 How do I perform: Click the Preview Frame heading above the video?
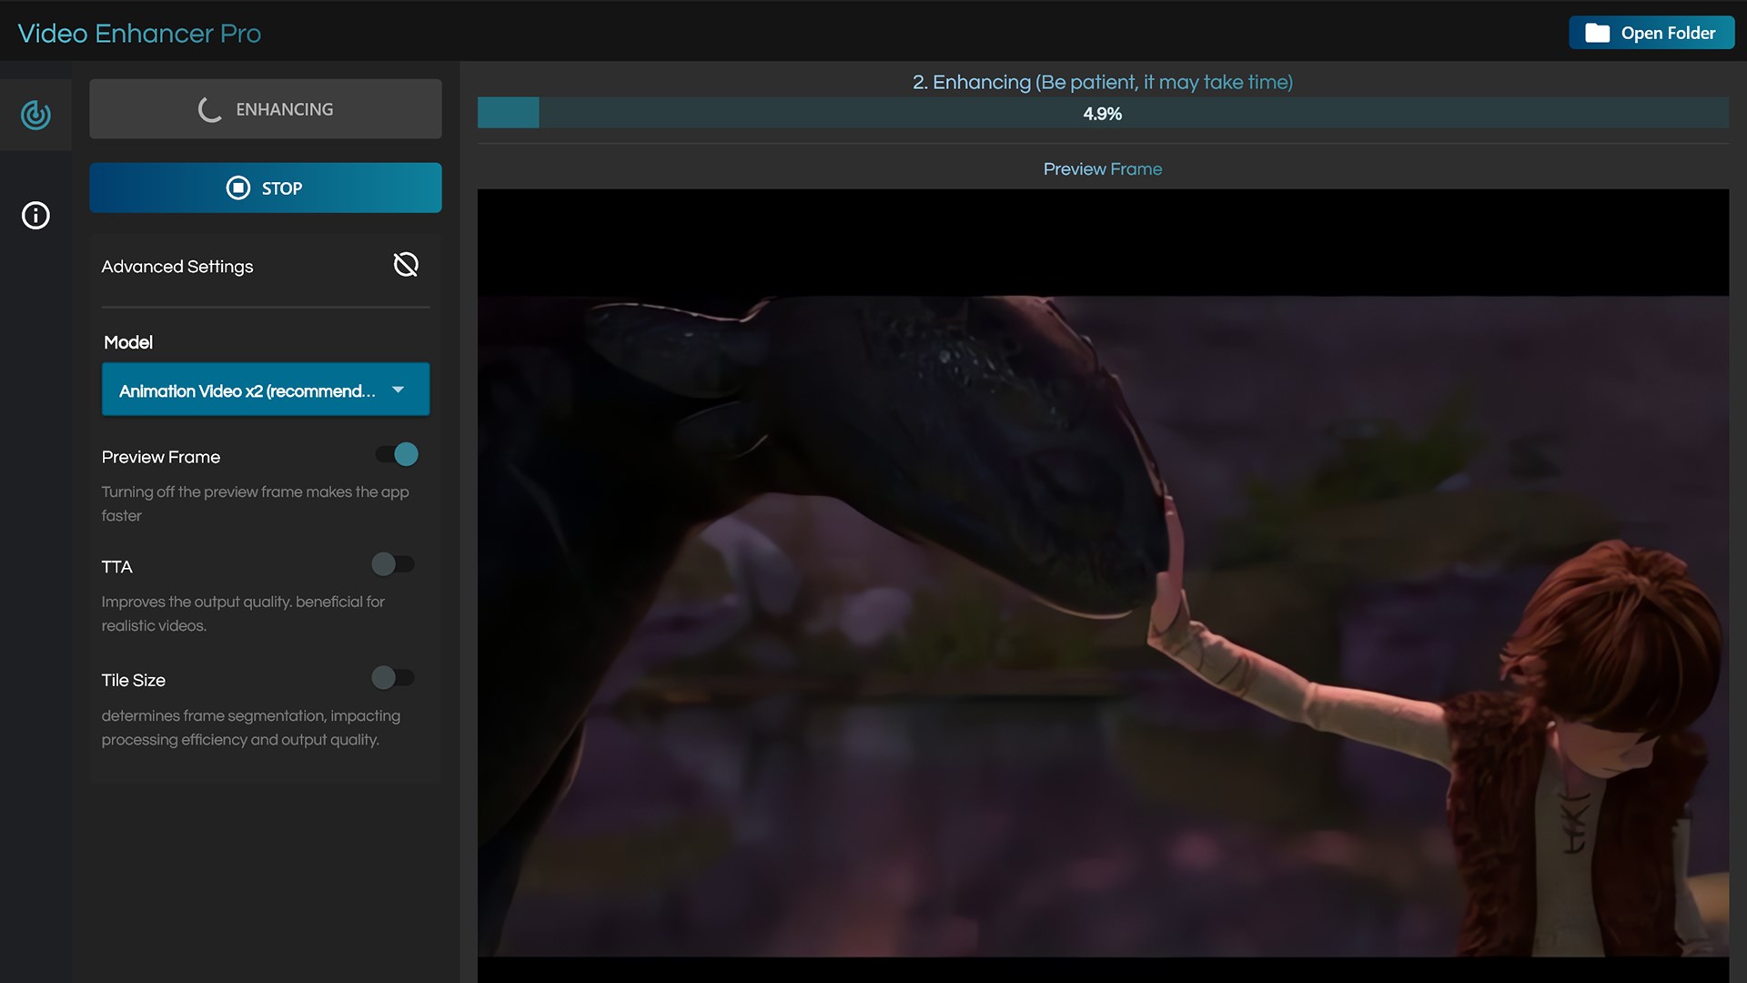1103,169
